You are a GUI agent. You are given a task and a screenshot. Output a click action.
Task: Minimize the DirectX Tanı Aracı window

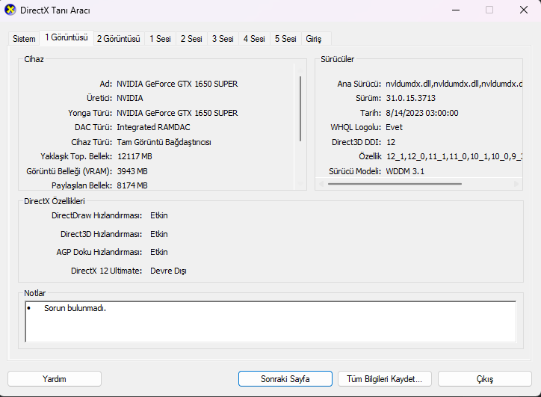456,10
